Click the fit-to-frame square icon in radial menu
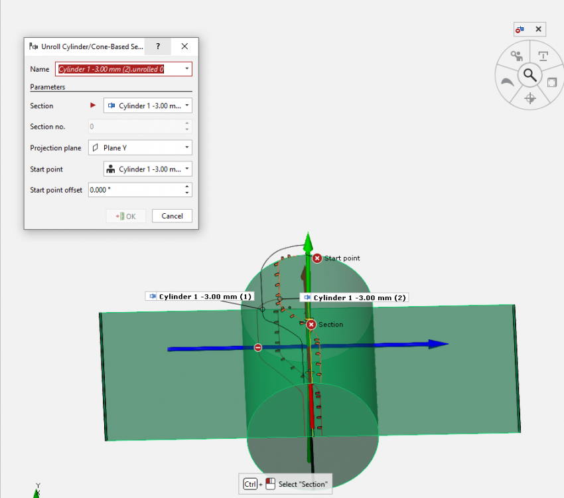Viewport: 564px width, 498px height. 551,82
